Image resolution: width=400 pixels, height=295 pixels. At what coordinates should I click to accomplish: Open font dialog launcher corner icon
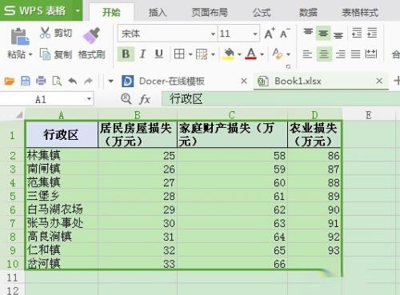pos(288,66)
